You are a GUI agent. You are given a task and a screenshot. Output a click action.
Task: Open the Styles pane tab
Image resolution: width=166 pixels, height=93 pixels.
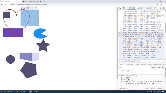(121, 64)
